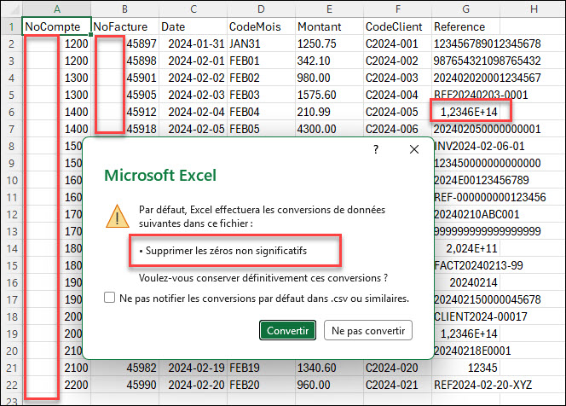Select column F header

(x=397, y=9)
